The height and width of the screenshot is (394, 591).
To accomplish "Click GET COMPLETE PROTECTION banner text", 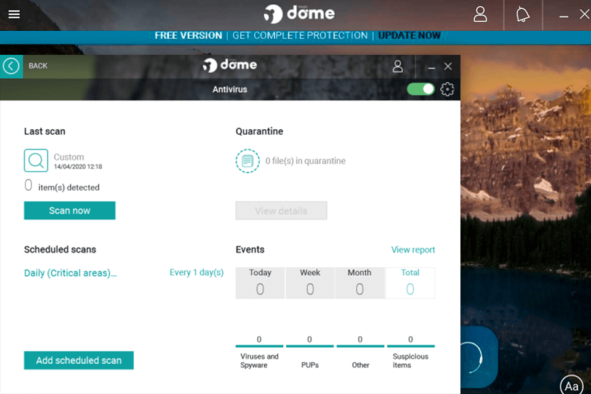I will click(300, 36).
